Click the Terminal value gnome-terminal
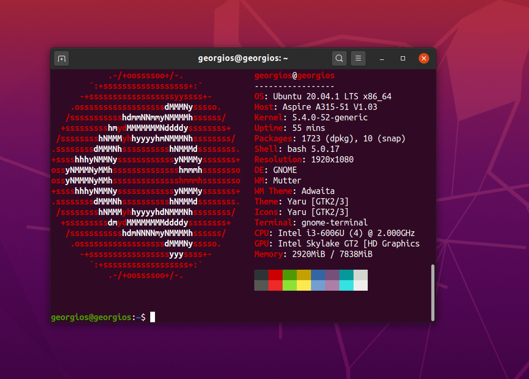 [334, 222]
